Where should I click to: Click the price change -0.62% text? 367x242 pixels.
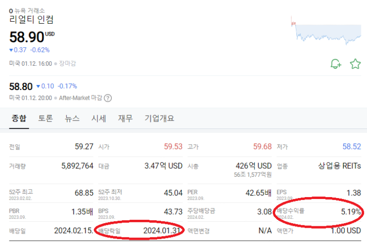40,50
